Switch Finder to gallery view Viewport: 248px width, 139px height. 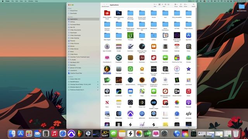pyautogui.click(x=169, y=4)
